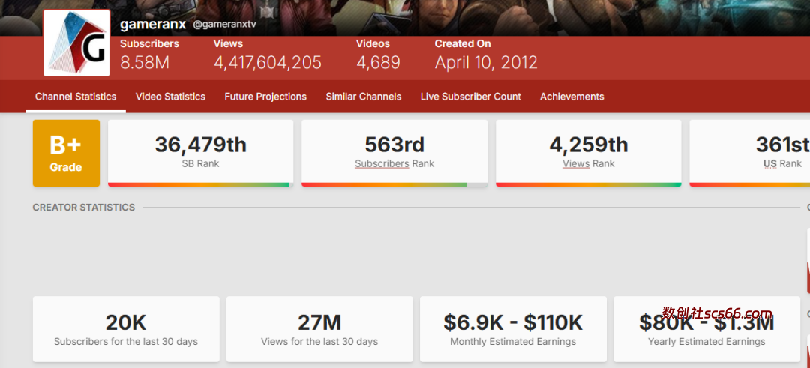810x368 pixels.
Task: Switch to the Video Statistics tab
Action: 170,97
